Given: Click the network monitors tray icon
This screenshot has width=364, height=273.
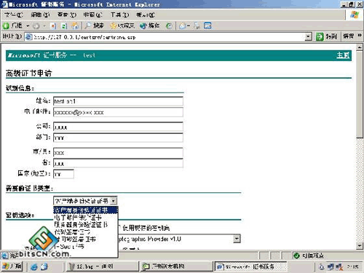Looking at the screenshot, I should (331, 266).
